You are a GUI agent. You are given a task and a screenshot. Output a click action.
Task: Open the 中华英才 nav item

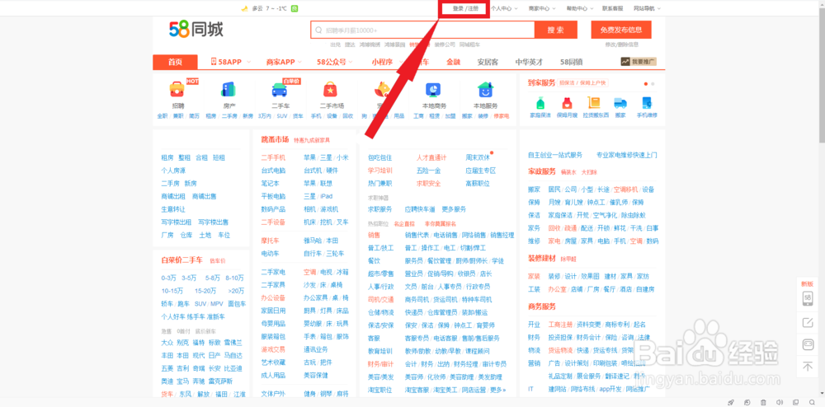coord(529,62)
